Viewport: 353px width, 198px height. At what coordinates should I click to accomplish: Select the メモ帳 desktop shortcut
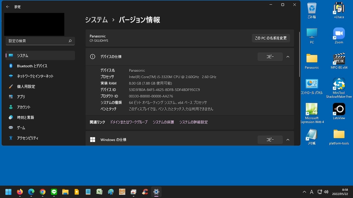tap(312, 137)
